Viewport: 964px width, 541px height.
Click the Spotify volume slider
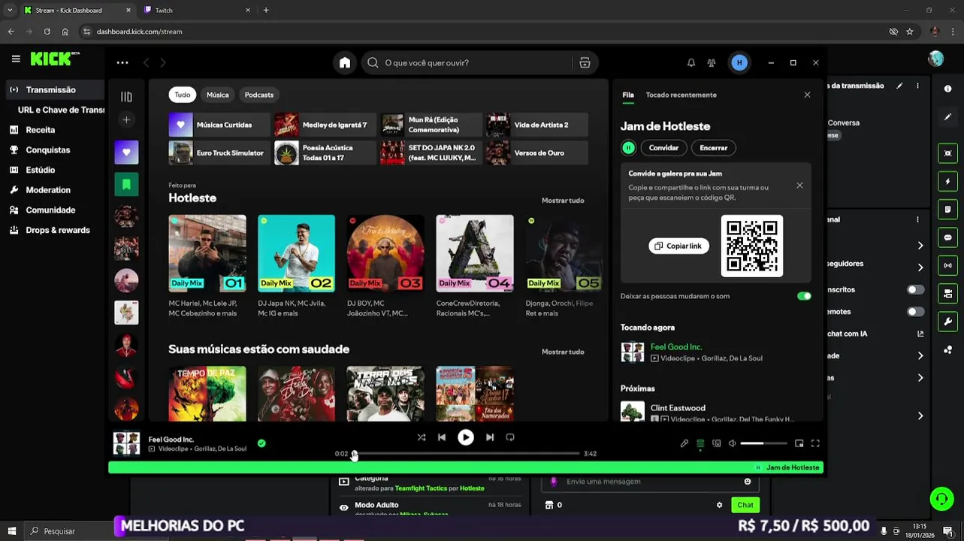[763, 443]
